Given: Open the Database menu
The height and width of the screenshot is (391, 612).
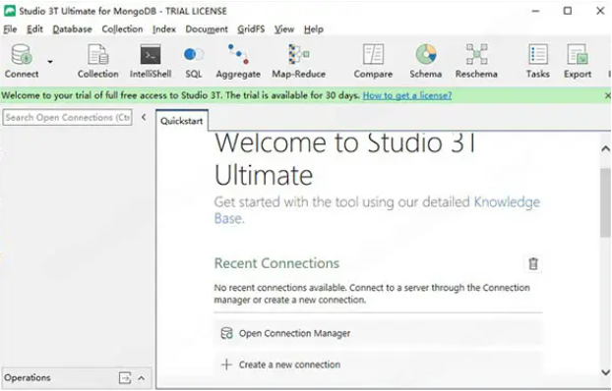Looking at the screenshot, I should coord(72,29).
